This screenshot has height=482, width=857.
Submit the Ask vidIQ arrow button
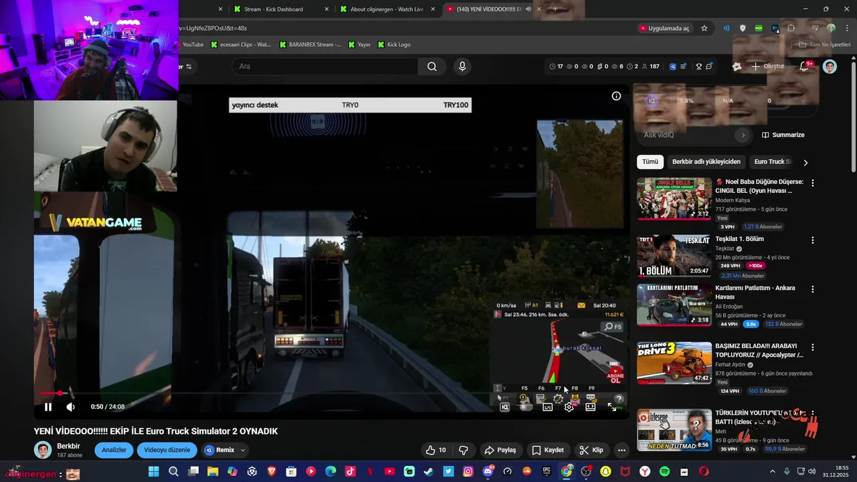[743, 135]
